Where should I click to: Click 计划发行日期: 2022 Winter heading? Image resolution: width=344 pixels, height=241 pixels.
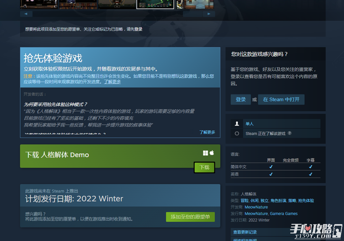74,199
